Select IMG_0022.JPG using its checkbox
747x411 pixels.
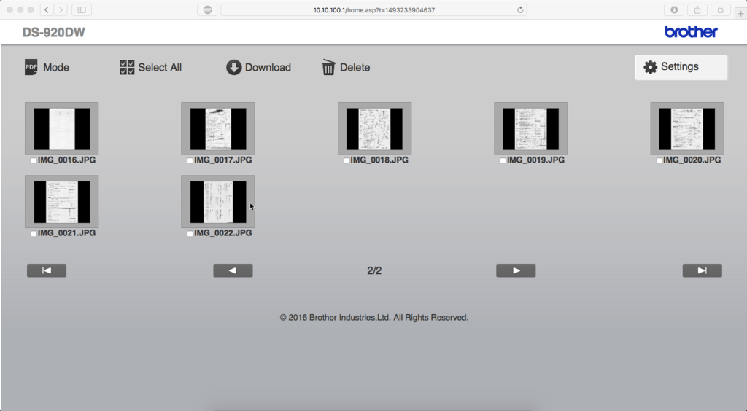(x=190, y=234)
